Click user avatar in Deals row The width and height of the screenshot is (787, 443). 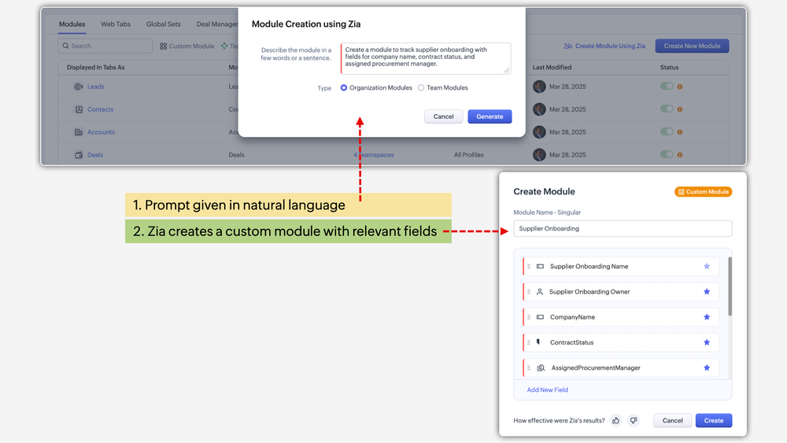point(539,155)
